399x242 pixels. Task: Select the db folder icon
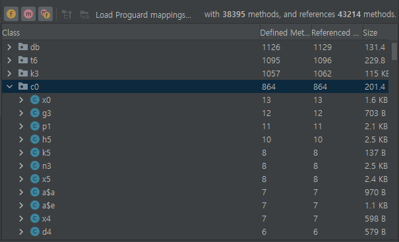[x=23, y=47]
